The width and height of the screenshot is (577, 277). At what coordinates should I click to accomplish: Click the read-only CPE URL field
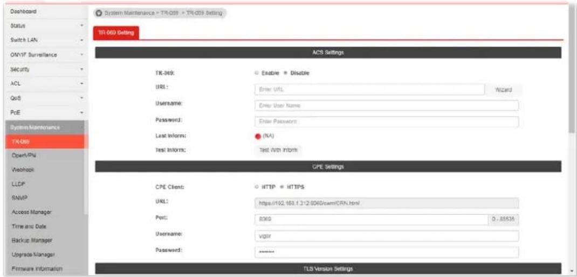click(387, 203)
